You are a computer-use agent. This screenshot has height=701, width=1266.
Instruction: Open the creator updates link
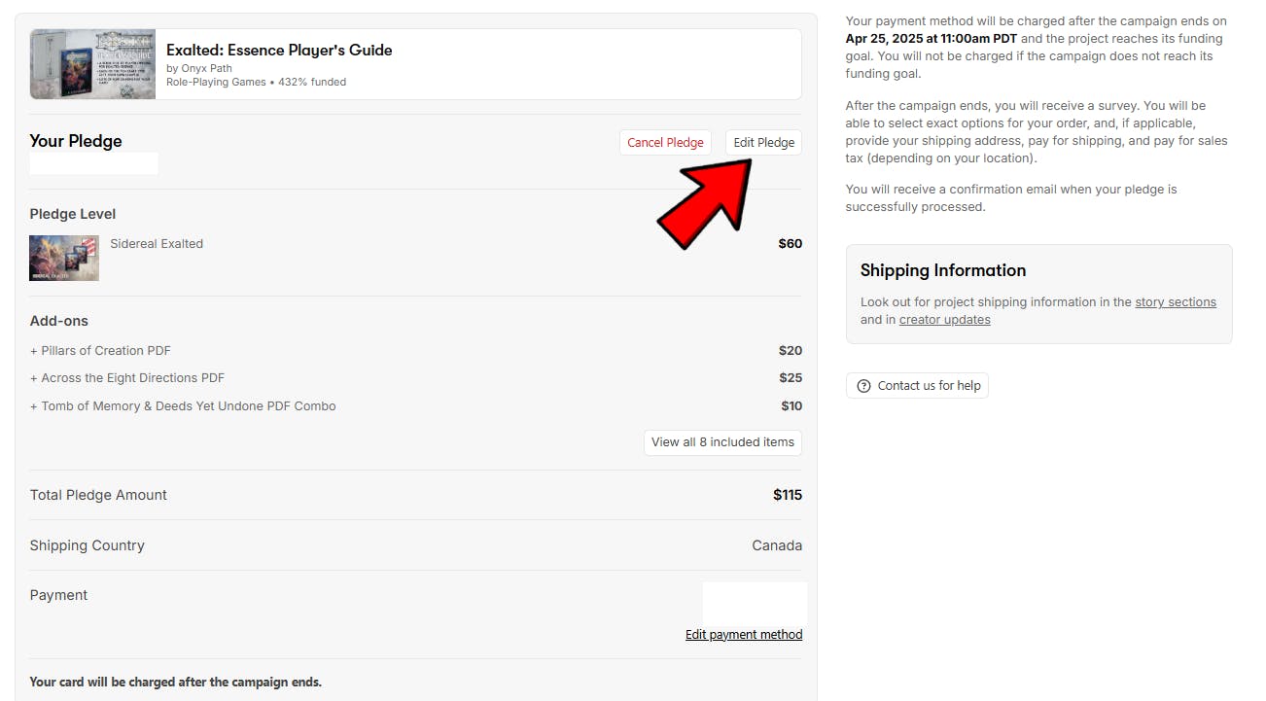[x=944, y=320]
